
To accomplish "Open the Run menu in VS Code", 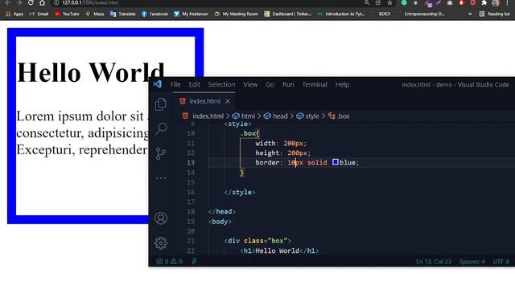I will coord(288,84).
